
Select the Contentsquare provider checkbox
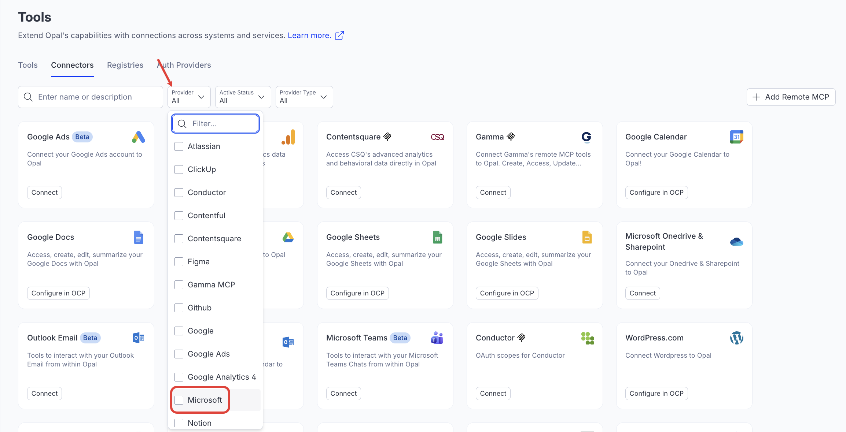point(179,239)
